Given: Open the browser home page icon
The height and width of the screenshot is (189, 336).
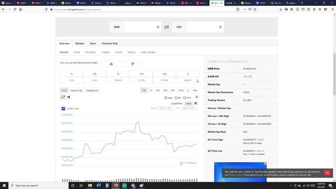Looking at the screenshot, I should click(x=20, y=9).
